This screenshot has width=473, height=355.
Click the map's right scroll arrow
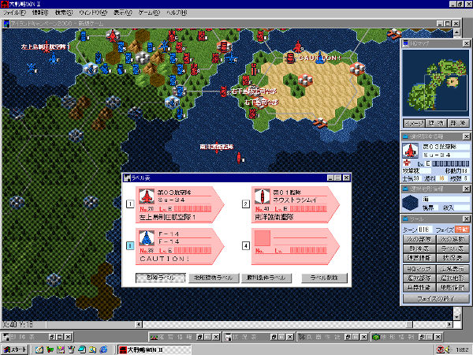tap(449, 324)
